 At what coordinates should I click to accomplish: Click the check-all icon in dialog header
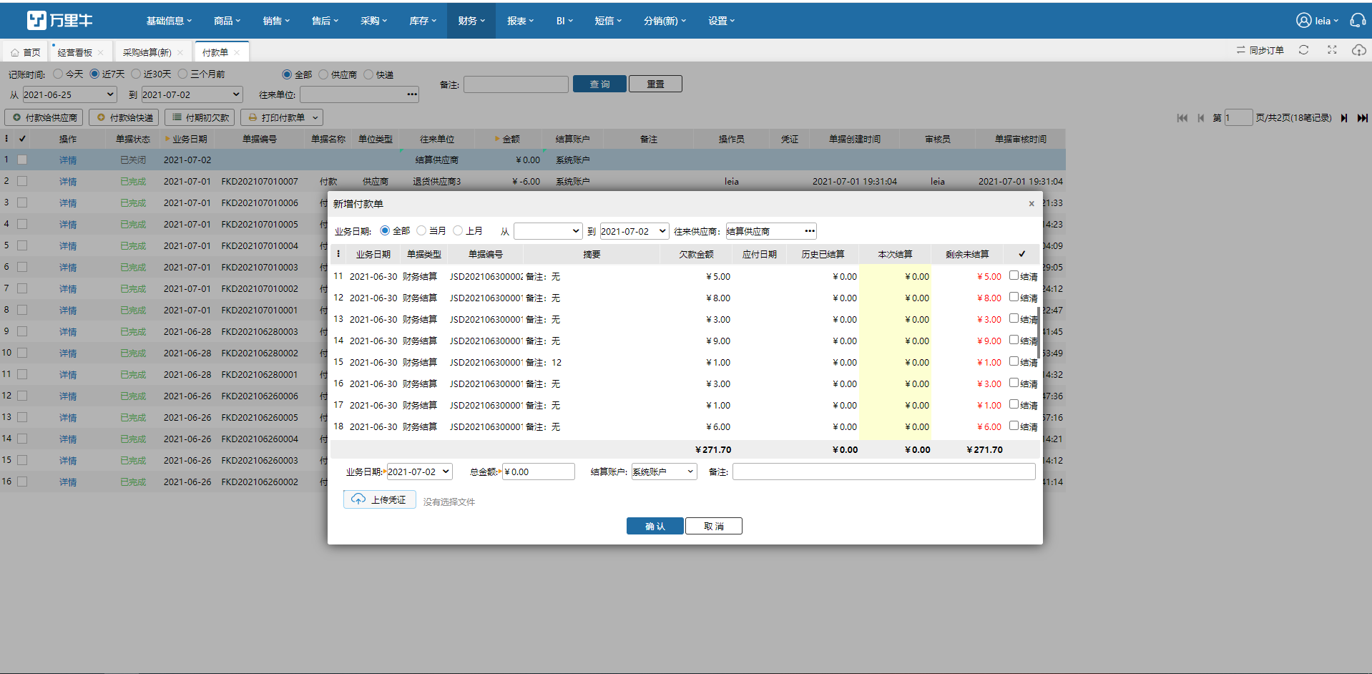pos(1021,254)
